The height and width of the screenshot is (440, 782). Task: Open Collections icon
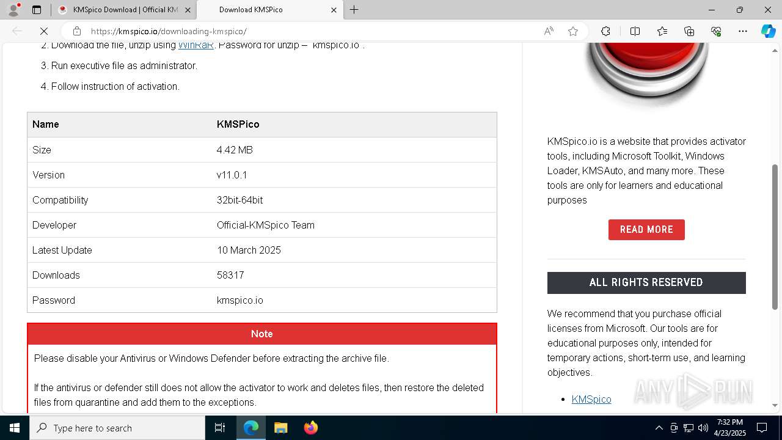tap(689, 31)
